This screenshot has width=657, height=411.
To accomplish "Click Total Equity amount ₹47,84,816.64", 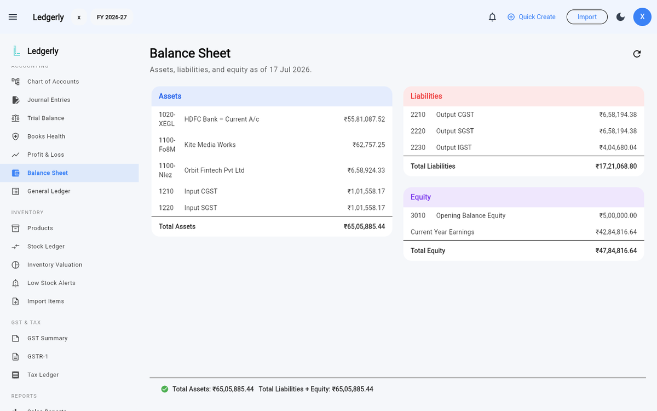I will (x=616, y=250).
